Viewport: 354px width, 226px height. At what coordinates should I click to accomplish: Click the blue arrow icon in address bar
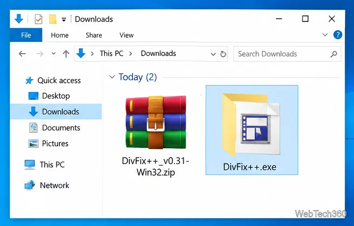(80, 54)
